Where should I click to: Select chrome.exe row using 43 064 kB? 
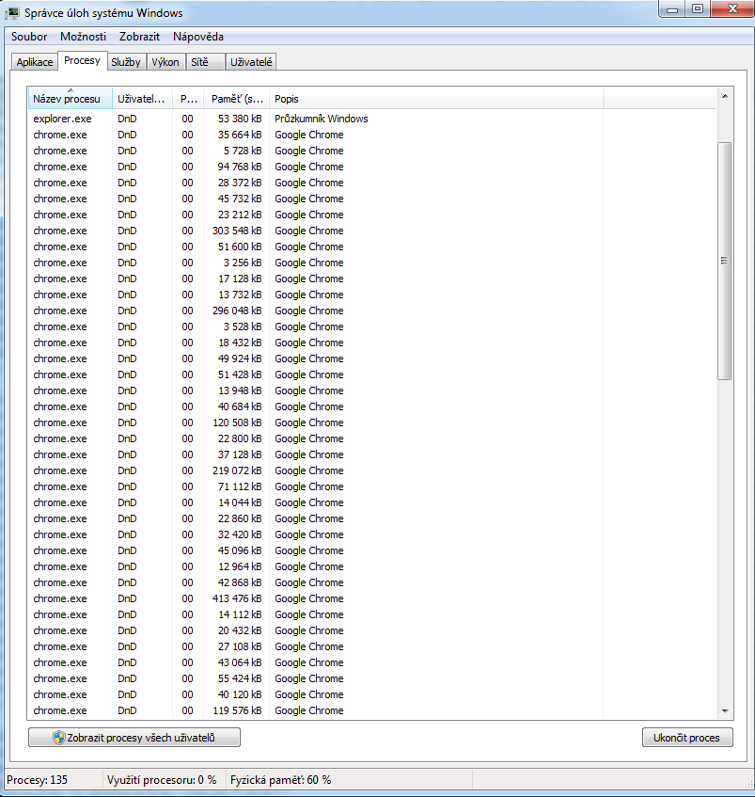tap(316, 662)
